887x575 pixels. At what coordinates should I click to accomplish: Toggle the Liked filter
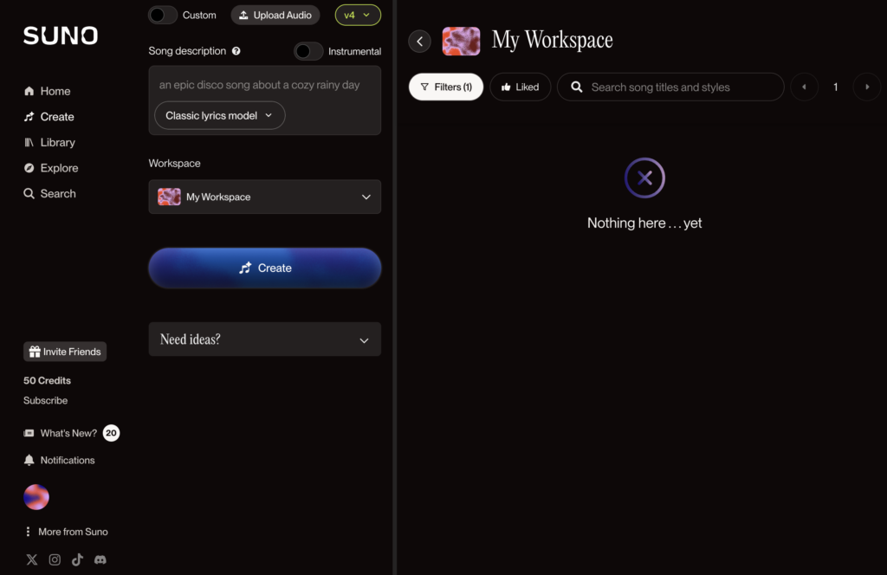pyautogui.click(x=521, y=87)
